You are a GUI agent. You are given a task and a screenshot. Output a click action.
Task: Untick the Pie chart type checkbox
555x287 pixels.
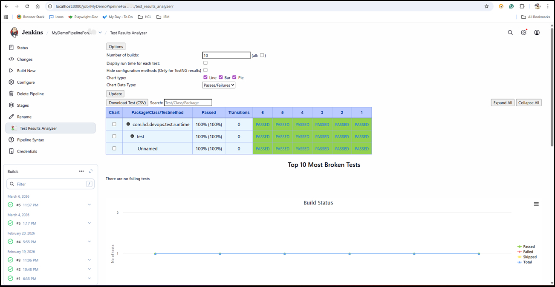(x=234, y=77)
